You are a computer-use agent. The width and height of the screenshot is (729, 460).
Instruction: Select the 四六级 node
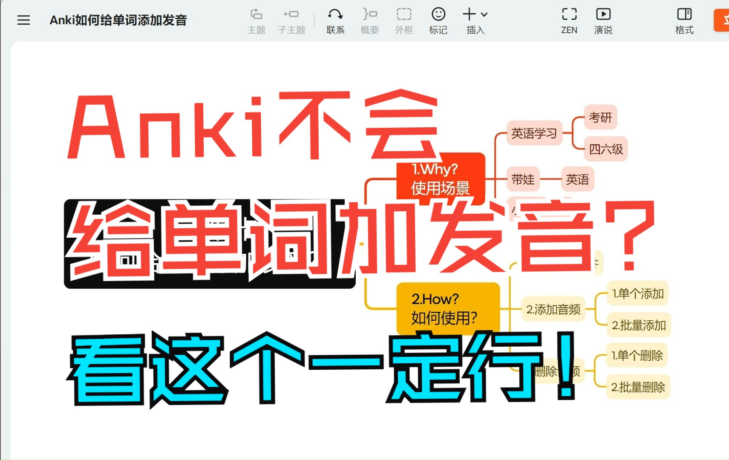[x=606, y=149]
